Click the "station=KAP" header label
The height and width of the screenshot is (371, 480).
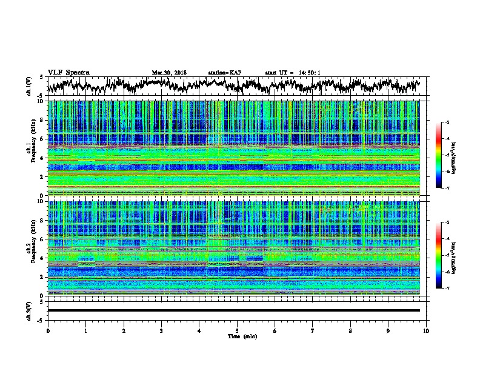pos(224,73)
